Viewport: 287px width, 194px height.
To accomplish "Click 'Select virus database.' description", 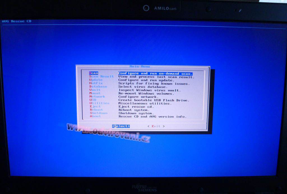I will [x=143, y=87].
